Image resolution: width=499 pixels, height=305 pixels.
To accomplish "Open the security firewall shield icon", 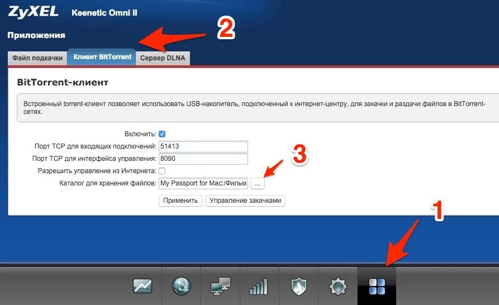I will 298,286.
